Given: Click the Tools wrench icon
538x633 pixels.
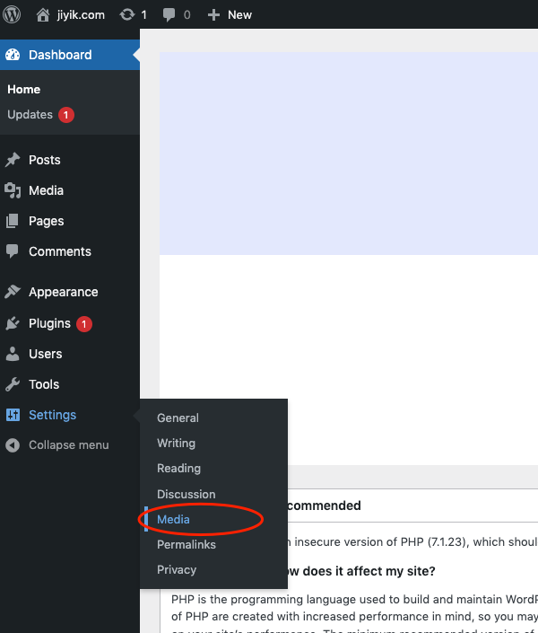Looking at the screenshot, I should (13, 384).
